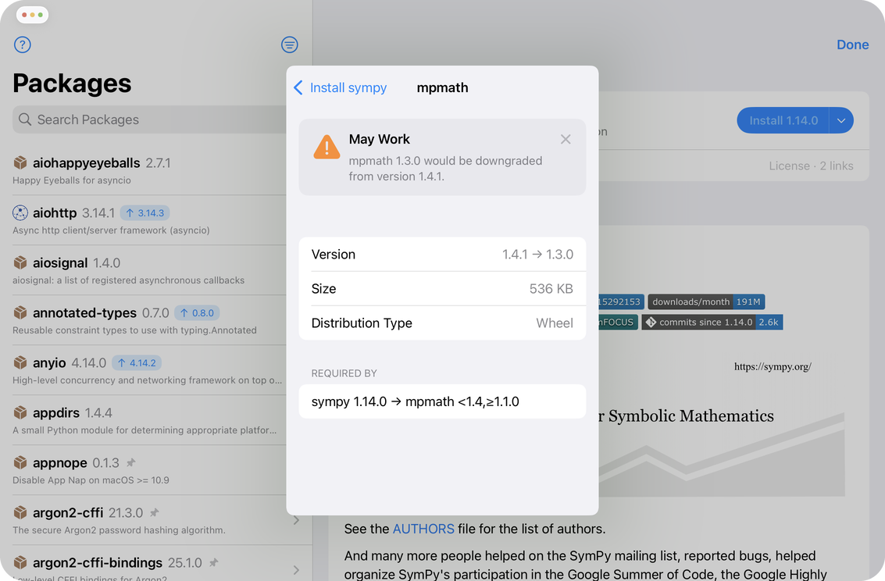Click the orange warning triangle icon
This screenshot has height=581, width=885.
coord(327,148)
